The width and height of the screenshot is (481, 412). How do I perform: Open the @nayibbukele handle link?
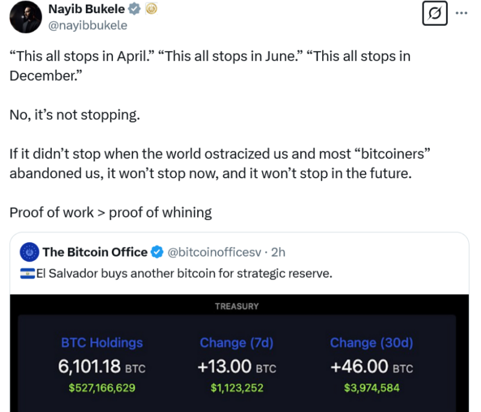pyautogui.click(x=88, y=25)
